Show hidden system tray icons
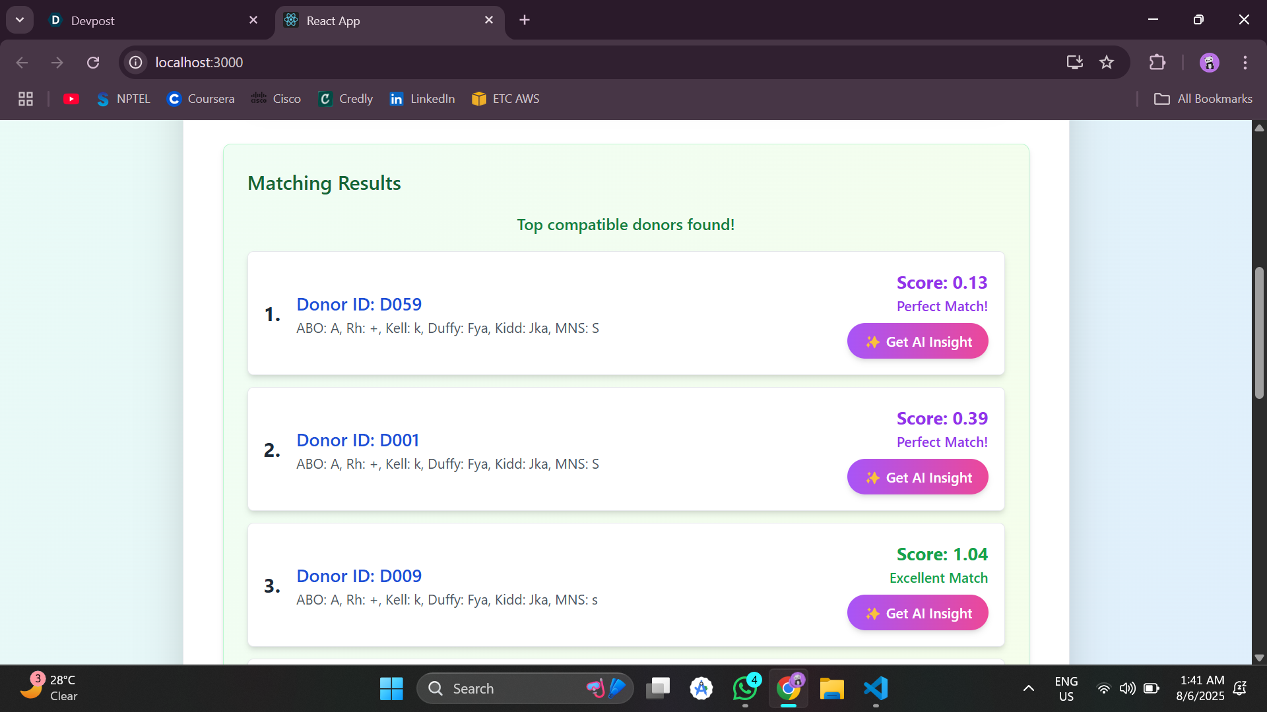 coord(1028,688)
